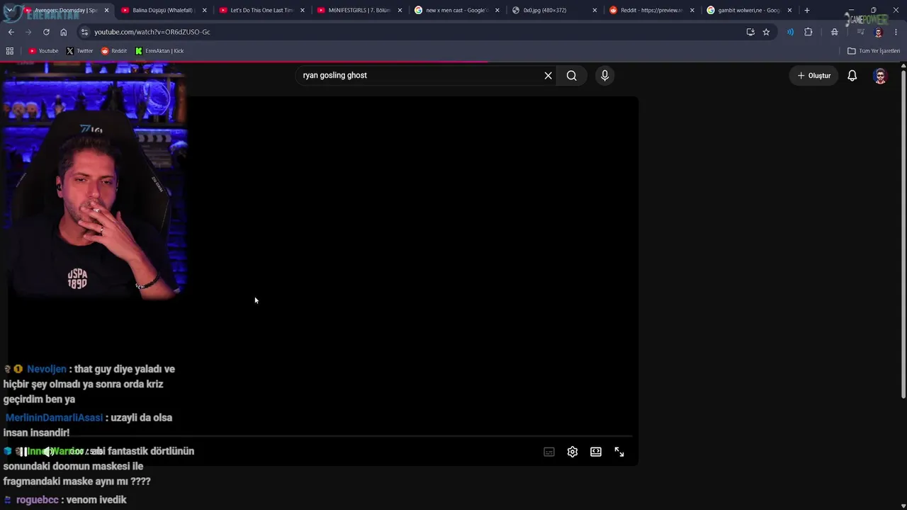Click the streamer webcam overlay
Viewport: 907px width, 510px height.
[94, 181]
